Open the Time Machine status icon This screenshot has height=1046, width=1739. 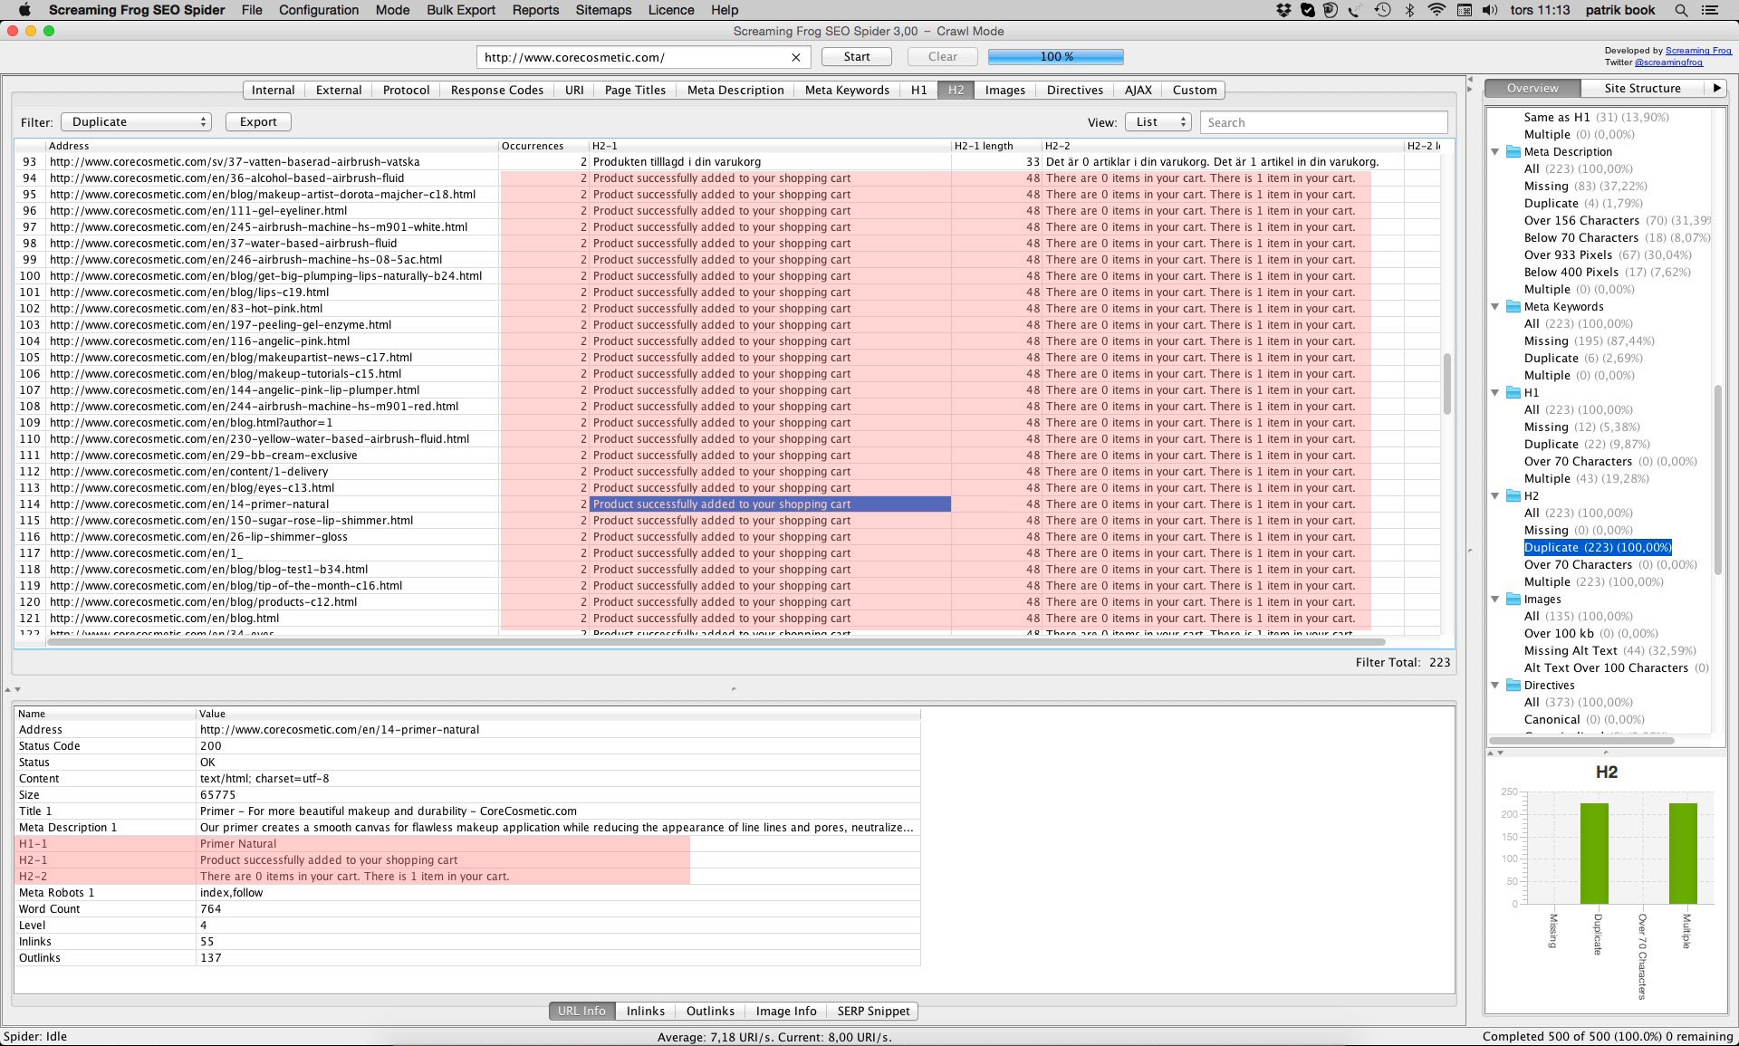click(1382, 10)
